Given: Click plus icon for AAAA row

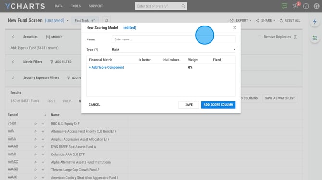Looking at the screenshot, I should (43, 139).
